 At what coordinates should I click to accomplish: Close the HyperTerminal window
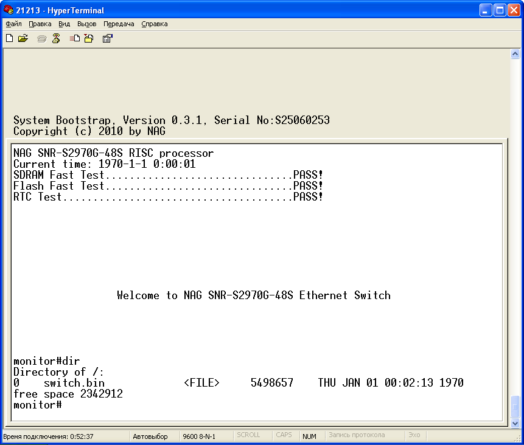click(x=514, y=10)
